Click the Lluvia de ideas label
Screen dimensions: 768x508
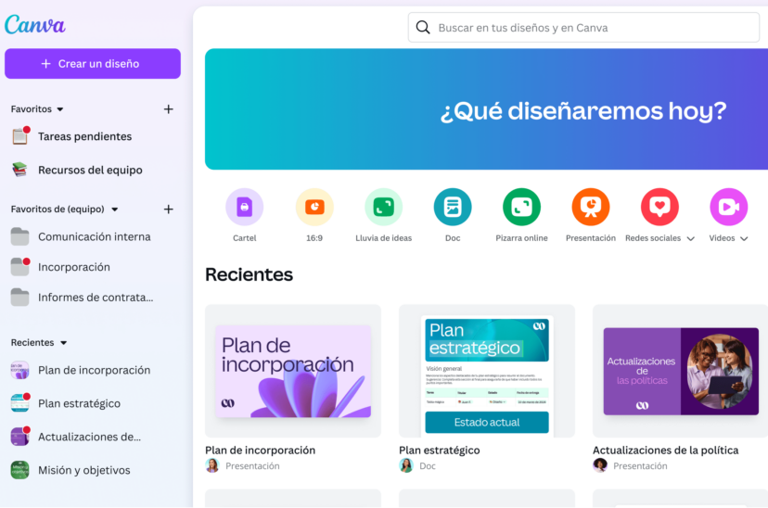point(383,238)
